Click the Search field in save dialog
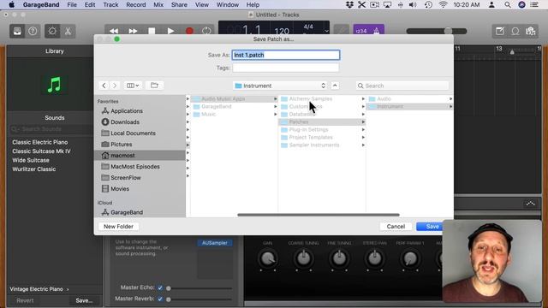This screenshot has height=308, width=548. [x=402, y=86]
